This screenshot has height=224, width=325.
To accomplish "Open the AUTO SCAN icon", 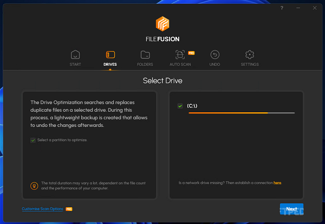I will click(x=180, y=55).
